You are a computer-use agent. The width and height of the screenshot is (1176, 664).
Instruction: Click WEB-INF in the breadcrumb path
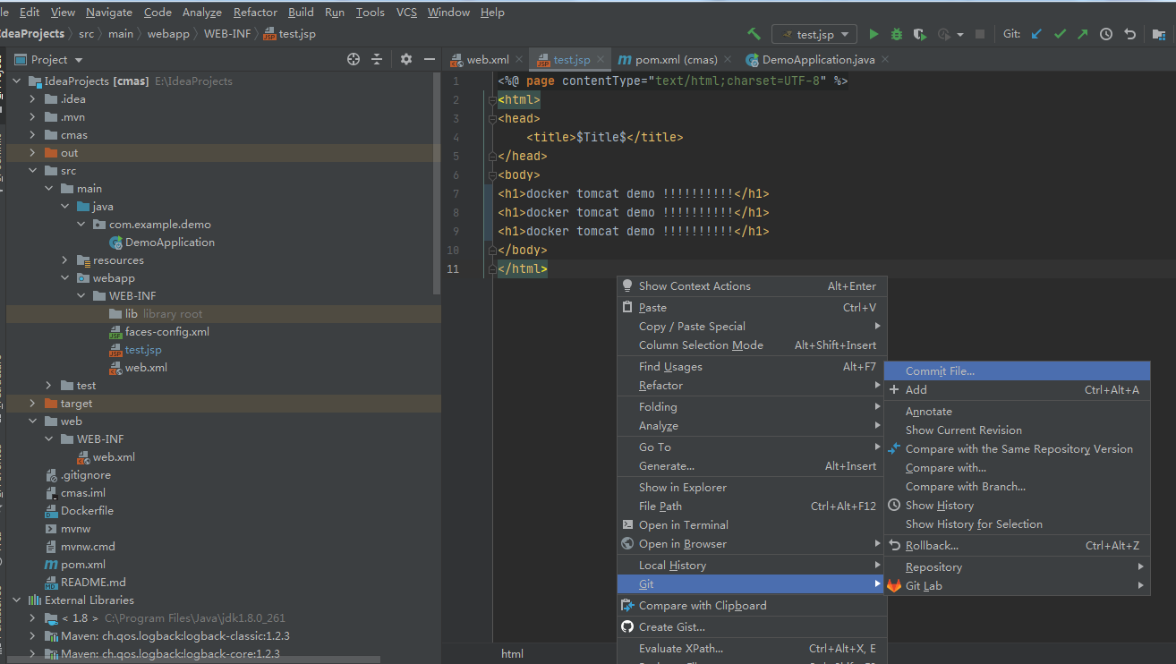[228, 34]
